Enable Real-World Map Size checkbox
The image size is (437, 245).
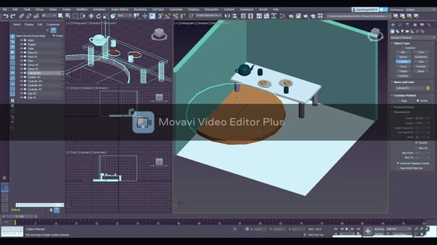[x=398, y=168]
